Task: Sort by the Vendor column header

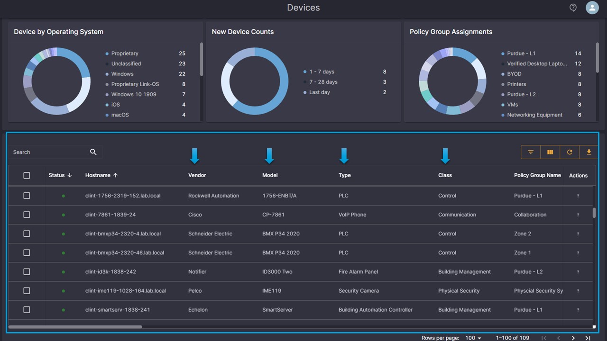Action: (197, 175)
